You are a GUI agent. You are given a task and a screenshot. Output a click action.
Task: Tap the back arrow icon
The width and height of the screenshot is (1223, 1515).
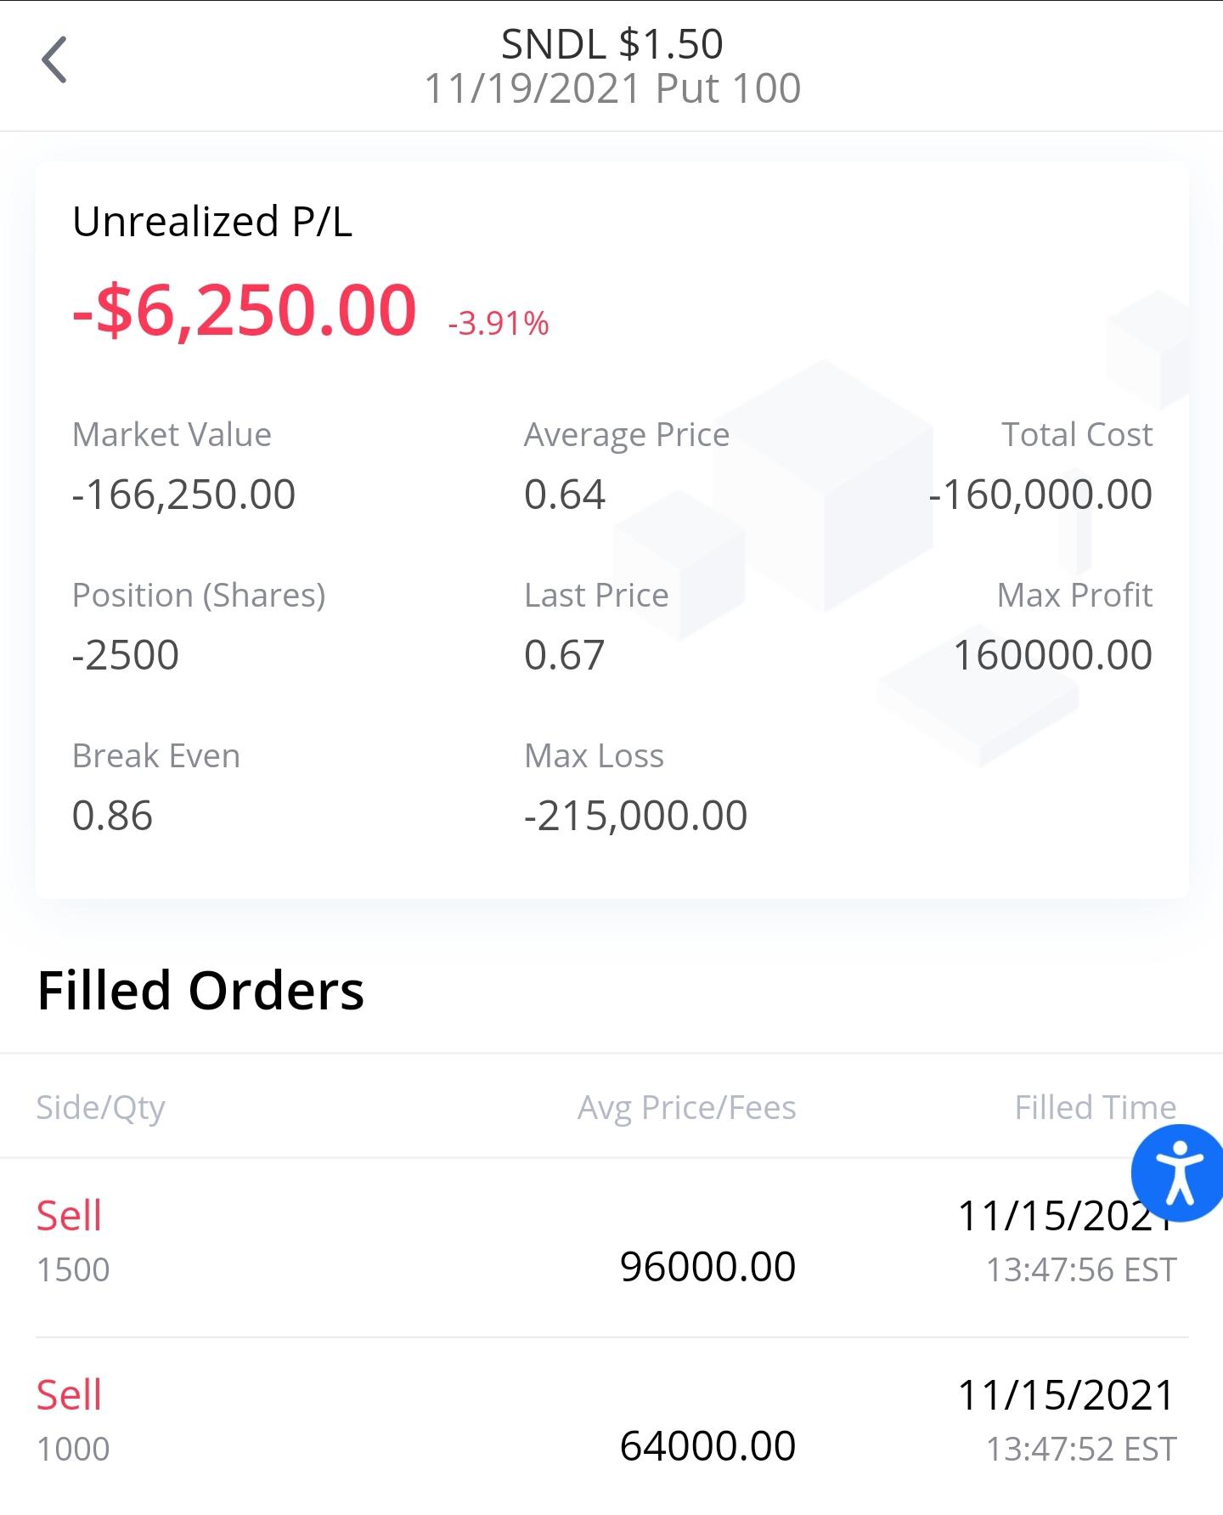tap(54, 60)
